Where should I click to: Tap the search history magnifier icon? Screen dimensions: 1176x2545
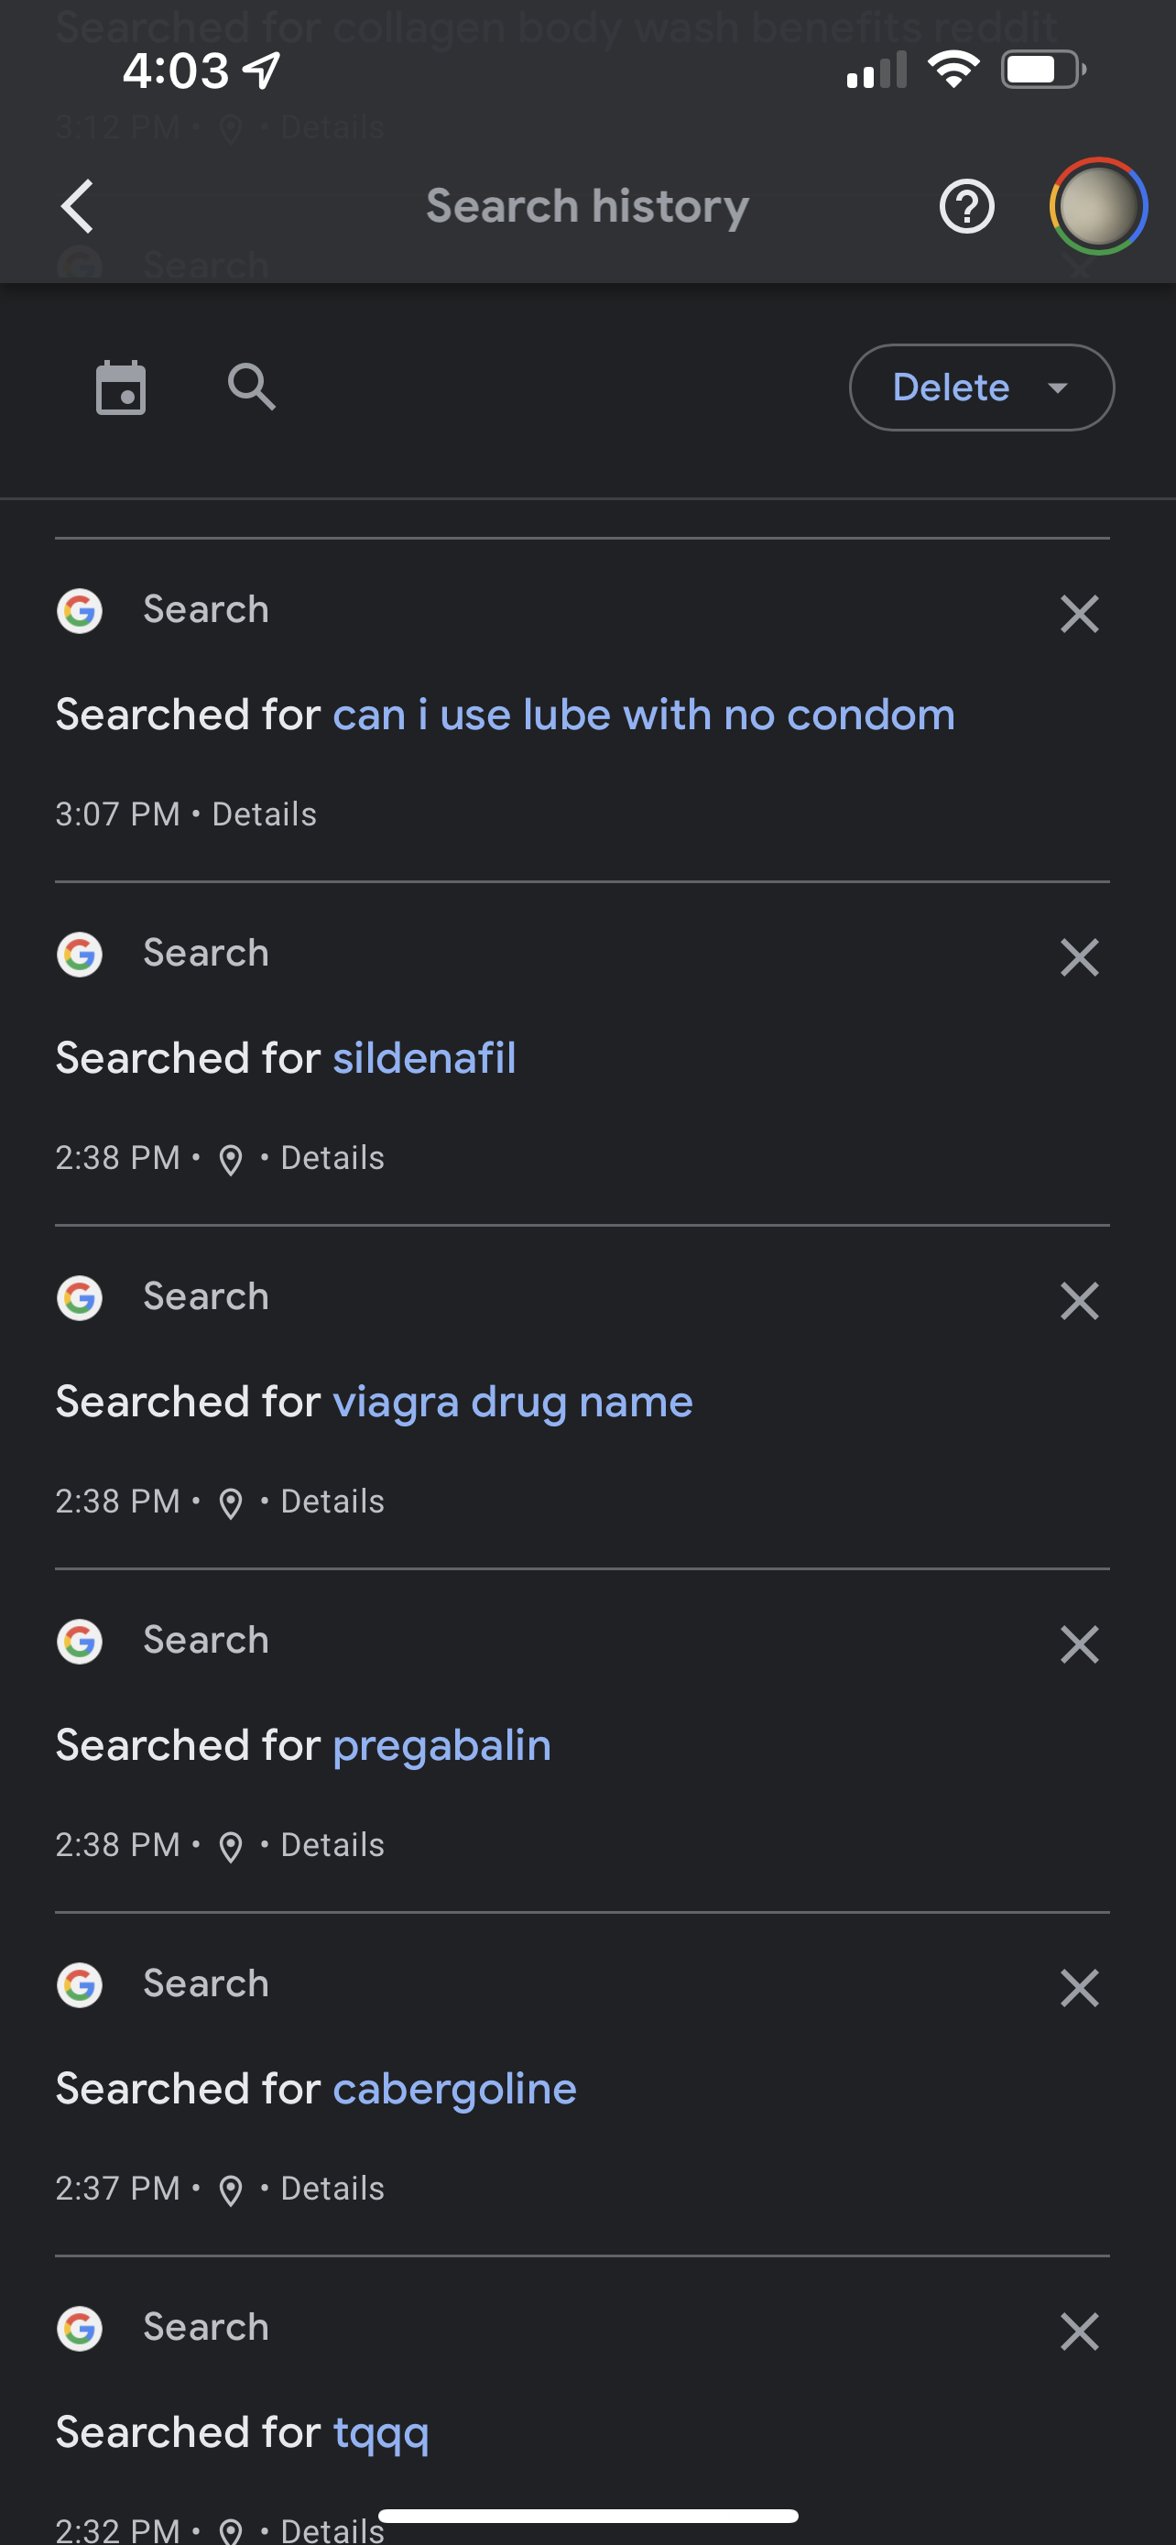tap(251, 388)
